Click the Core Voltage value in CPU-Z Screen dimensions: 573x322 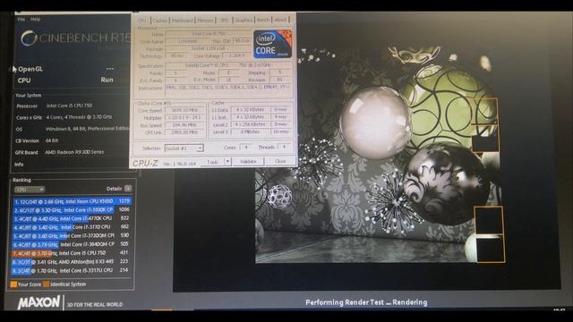tap(236, 55)
